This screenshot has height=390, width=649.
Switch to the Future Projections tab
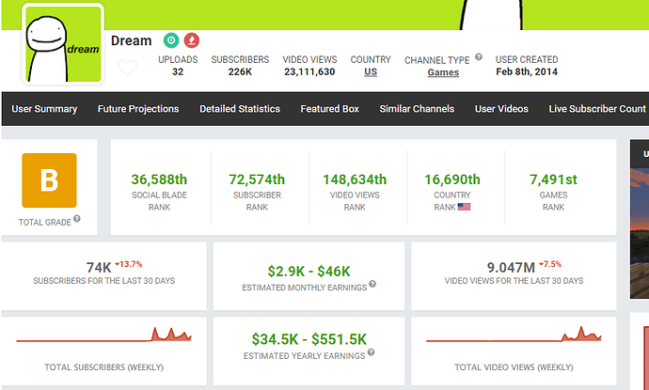click(x=138, y=109)
